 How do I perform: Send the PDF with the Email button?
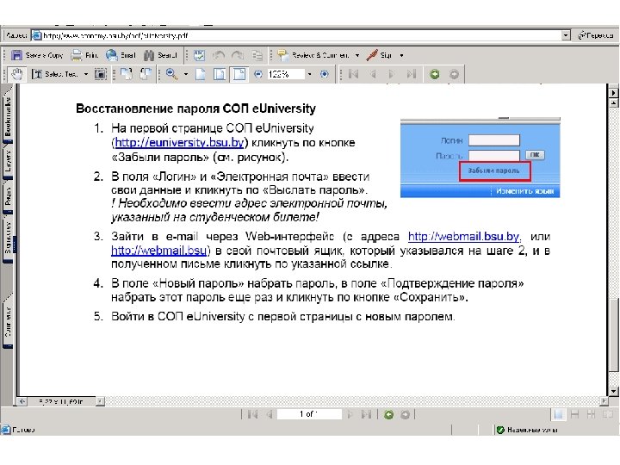(x=121, y=55)
